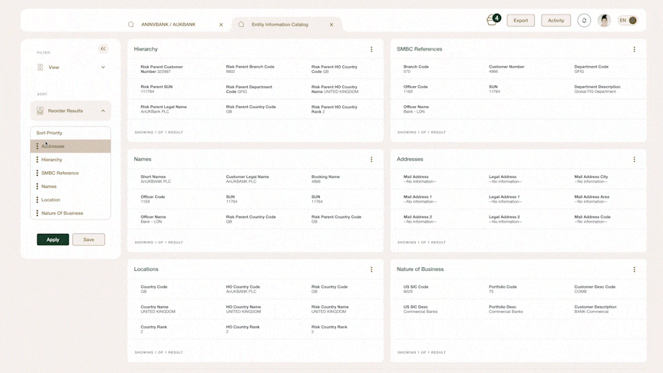Image resolution: width=663 pixels, height=373 pixels.
Task: Expand the View dropdown
Action: click(x=103, y=68)
